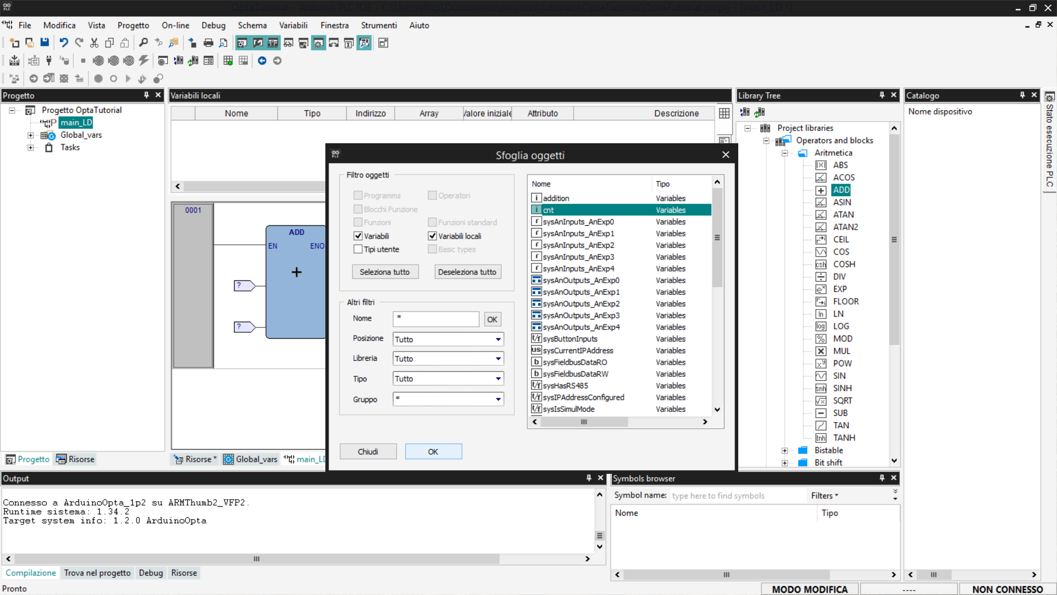The image size is (1057, 595).
Task: Open the Variabili menu
Action: tap(293, 25)
